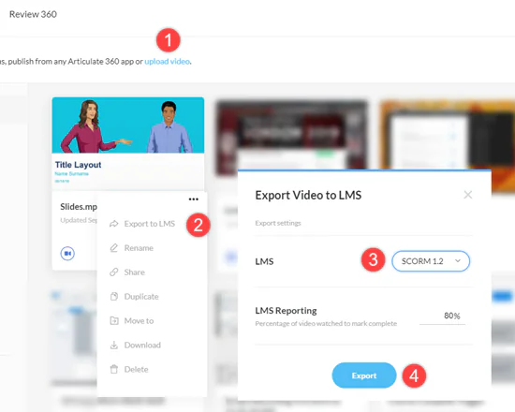Choose Move to from the context menu
Screen dimensions: 515x412
(x=139, y=321)
